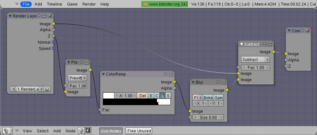This screenshot has width=317, height=135.
Task: Click the Blender logo icon beside www.blender.org
Action: 145,4
